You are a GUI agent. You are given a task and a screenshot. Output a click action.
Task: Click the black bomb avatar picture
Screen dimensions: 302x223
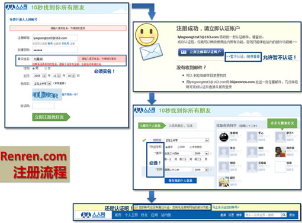[x=224, y=137]
